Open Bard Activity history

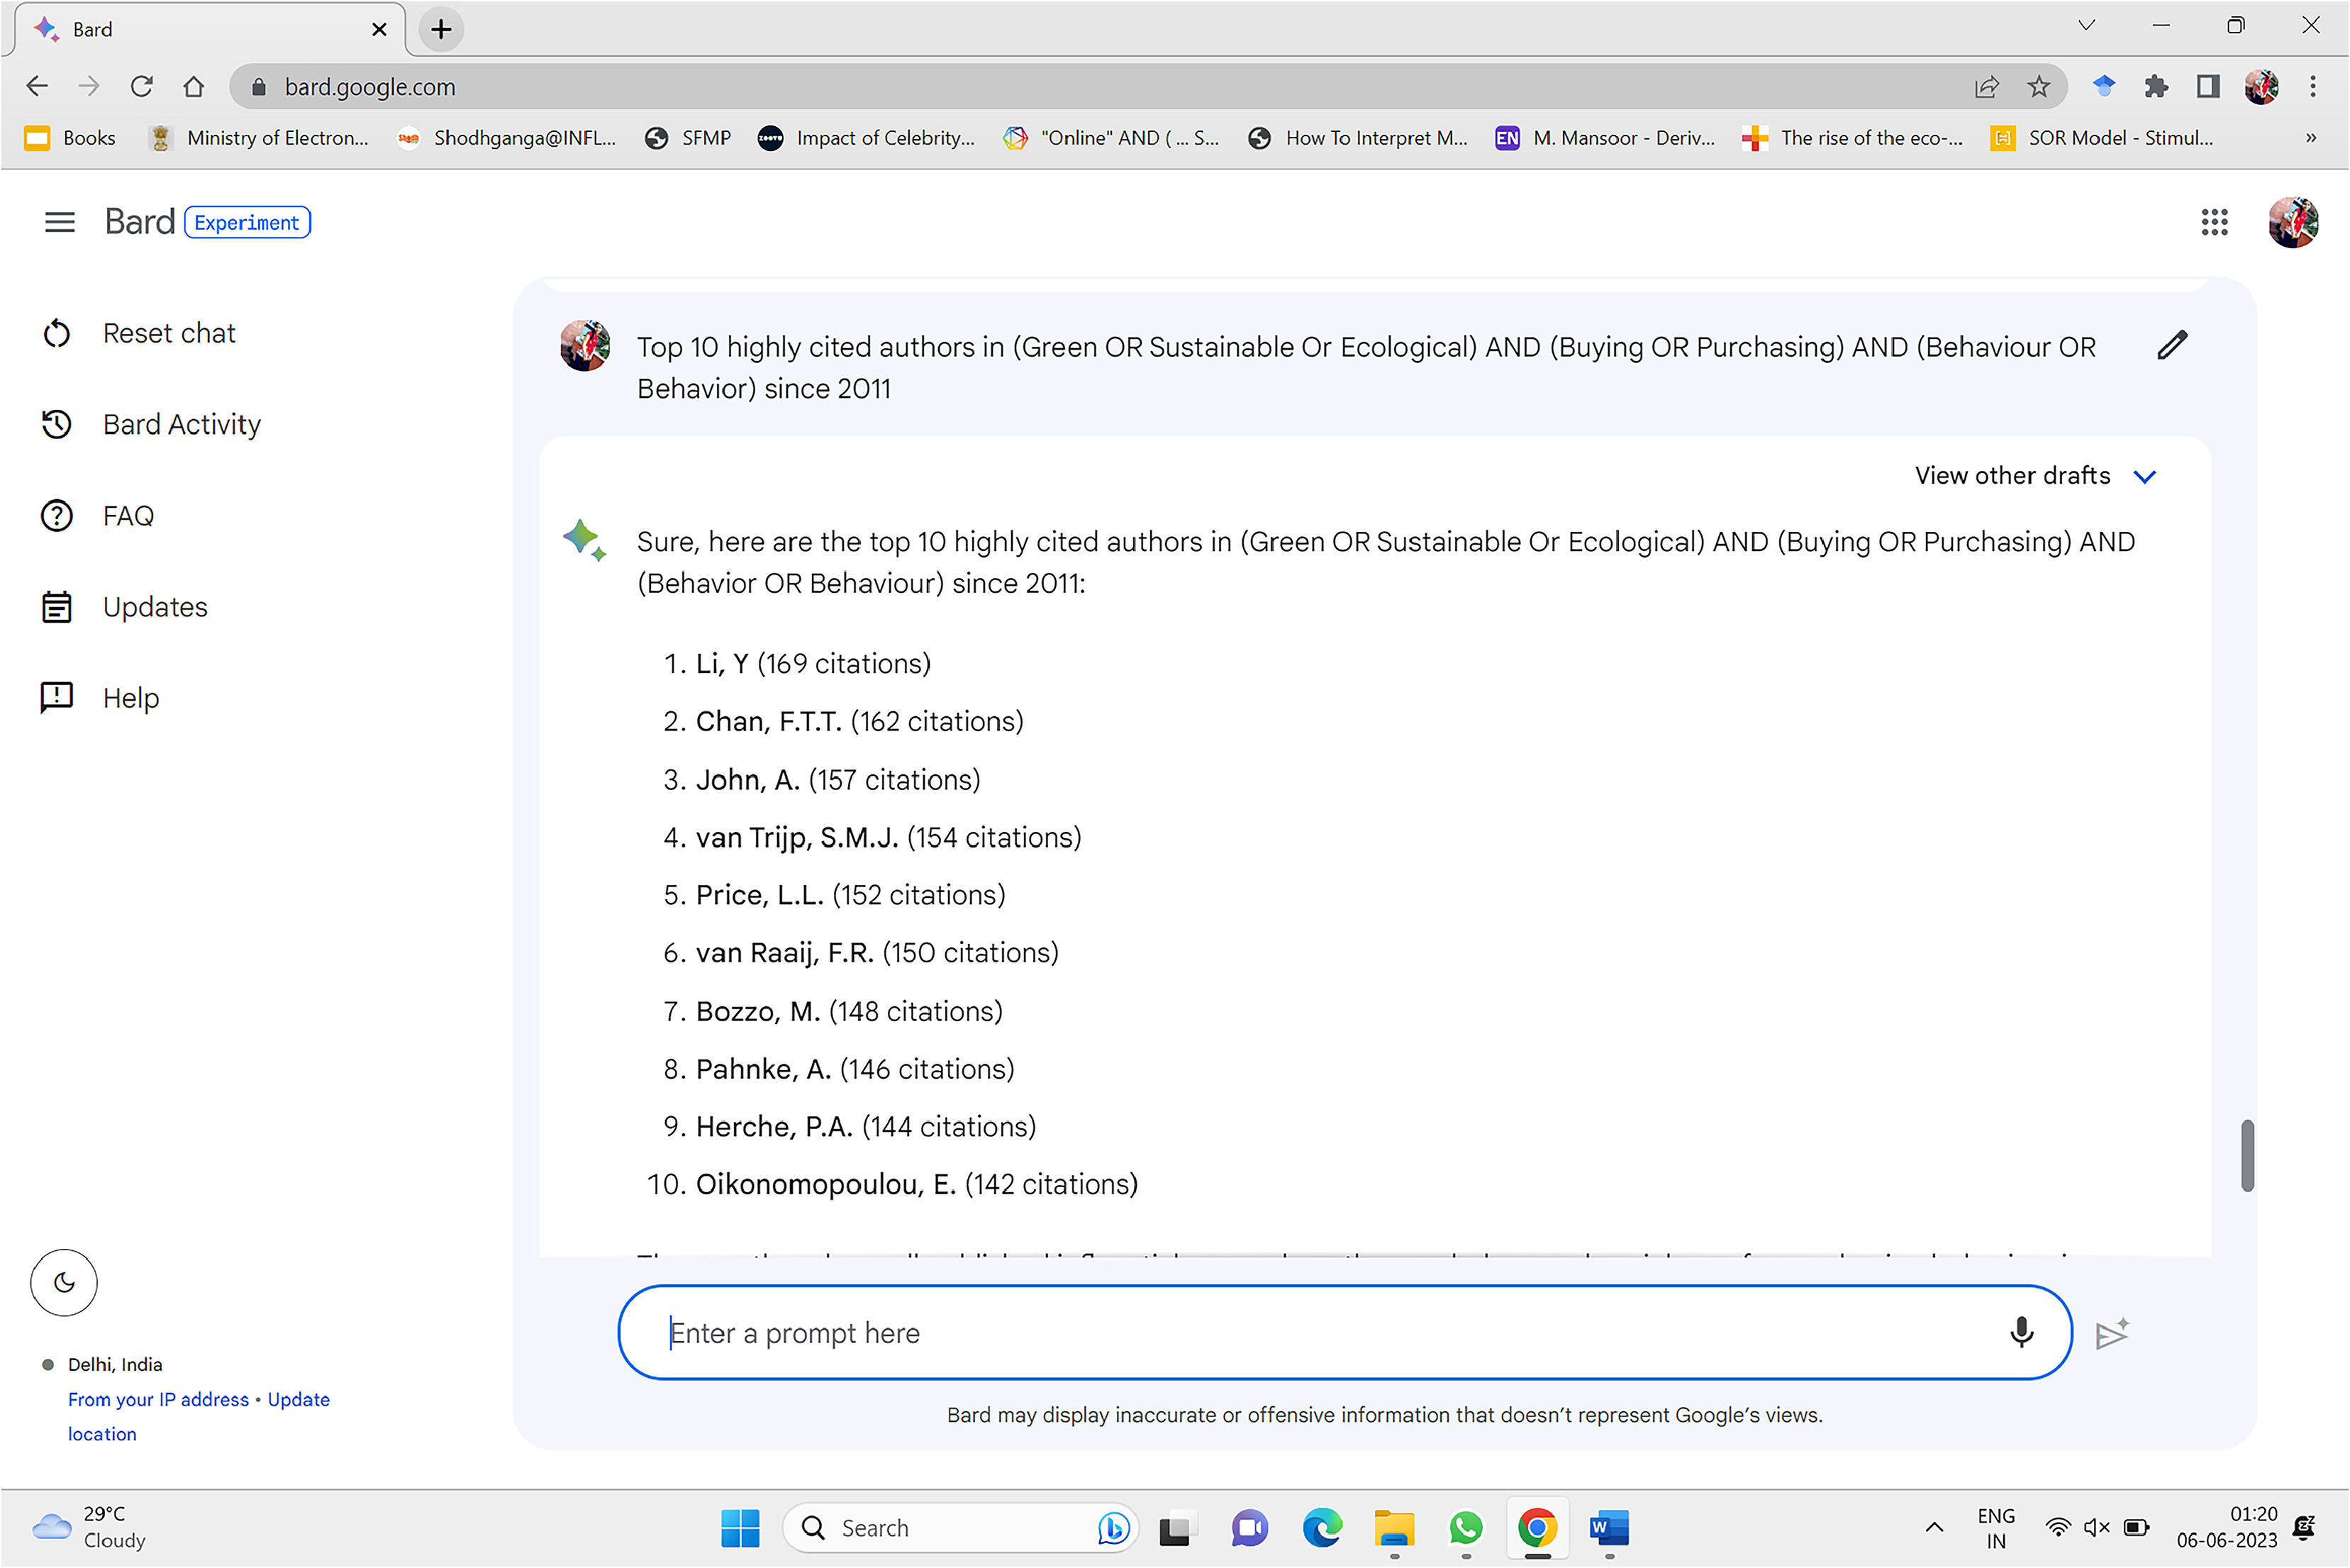181,424
